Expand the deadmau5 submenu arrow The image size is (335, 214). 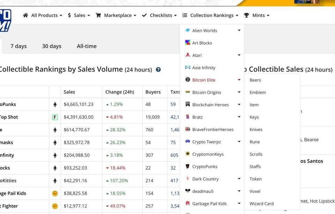pyautogui.click(x=239, y=191)
